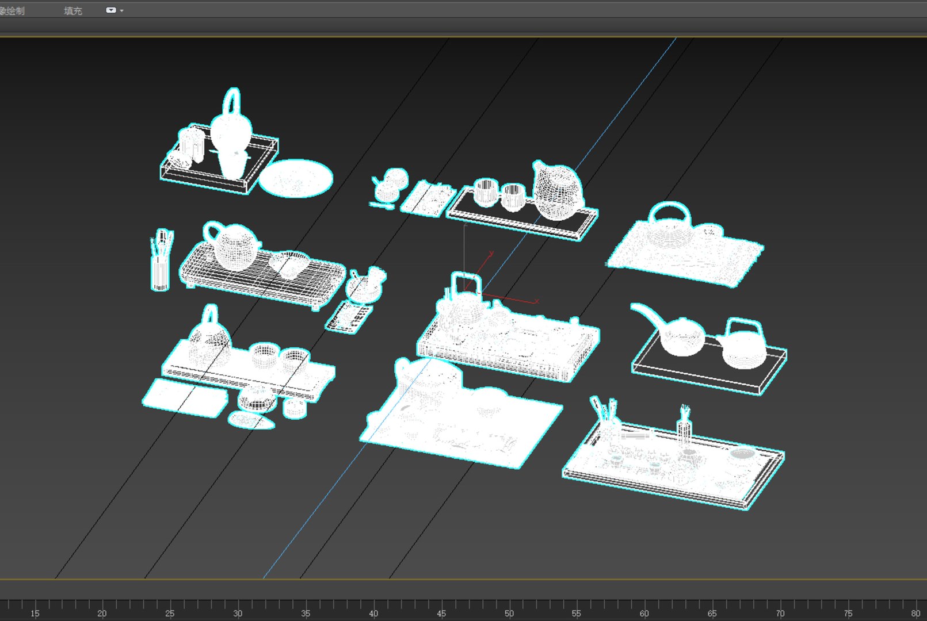Jump to frame 15 on the timeline
This screenshot has width=927, height=621.
pos(35,614)
